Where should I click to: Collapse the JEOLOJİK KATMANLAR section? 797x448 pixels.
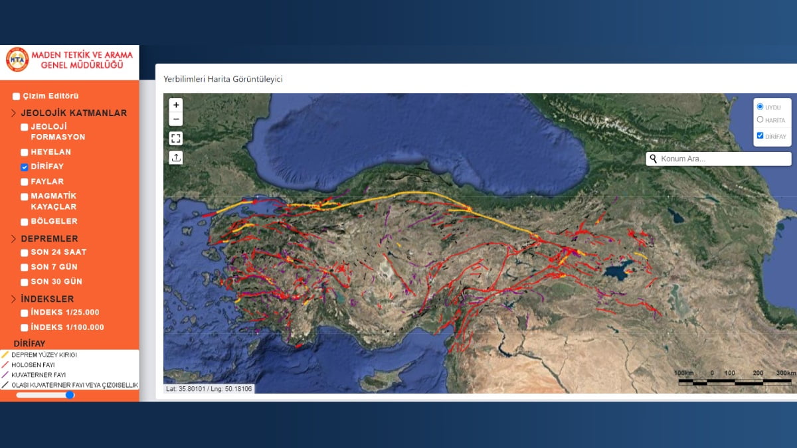13,113
